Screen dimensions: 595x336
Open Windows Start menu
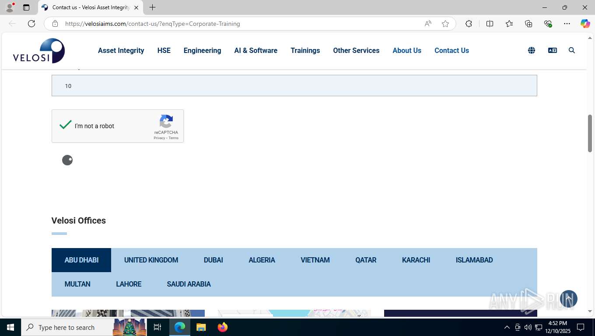(10, 327)
